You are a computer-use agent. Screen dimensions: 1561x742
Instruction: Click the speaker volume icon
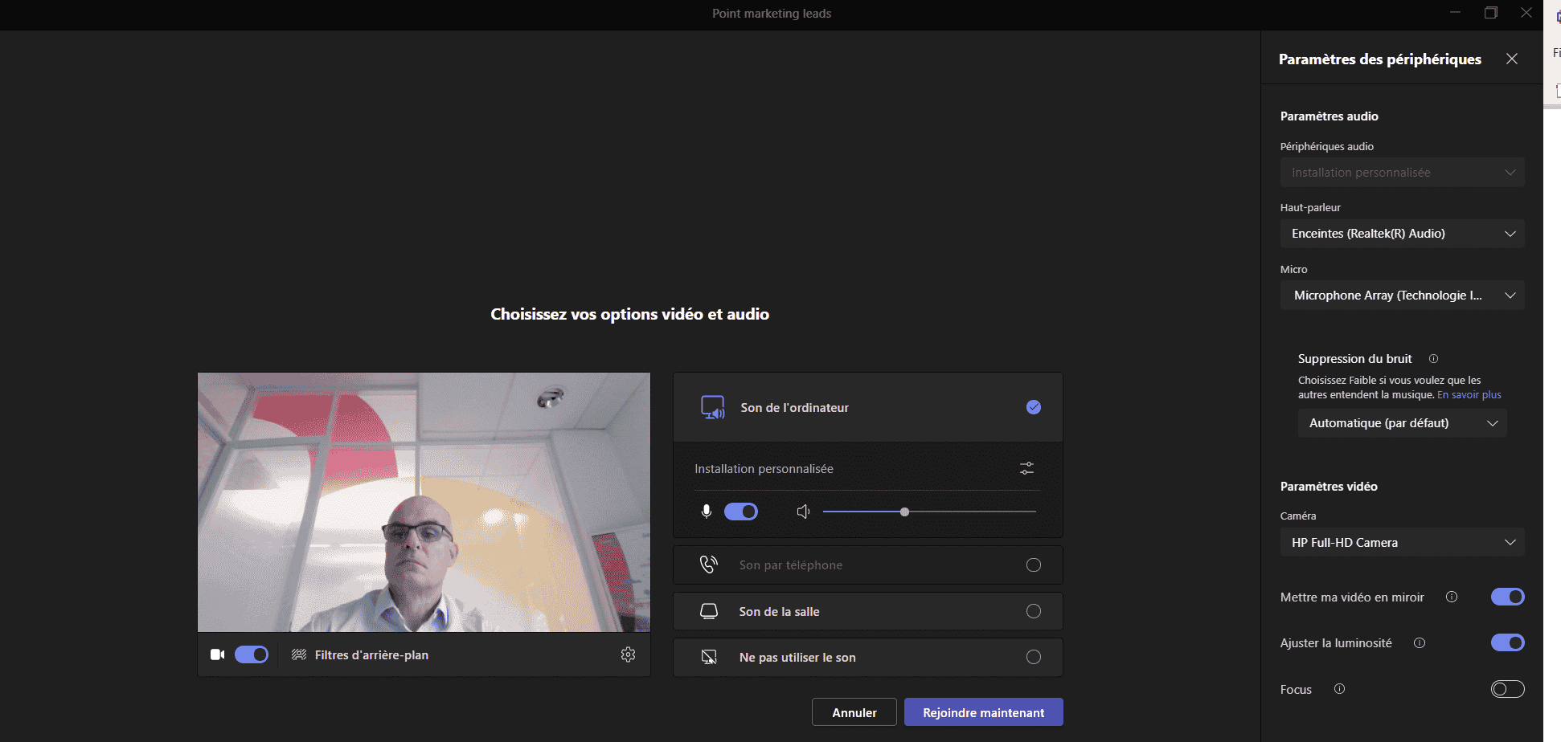coord(803,512)
